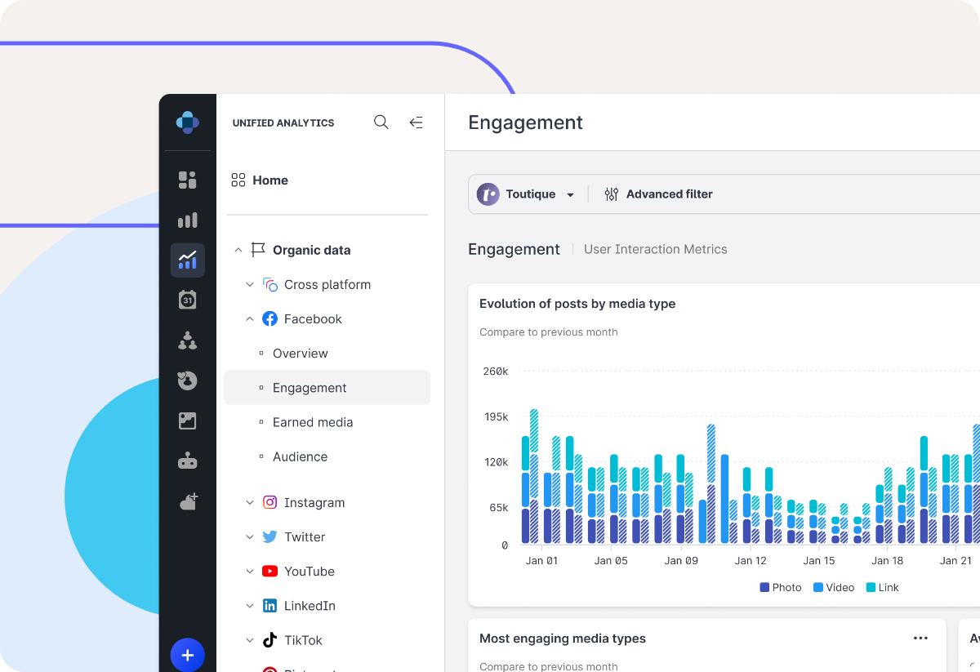Click the highlighted line chart insights icon
Screen dimensions: 980x672
(x=187, y=260)
